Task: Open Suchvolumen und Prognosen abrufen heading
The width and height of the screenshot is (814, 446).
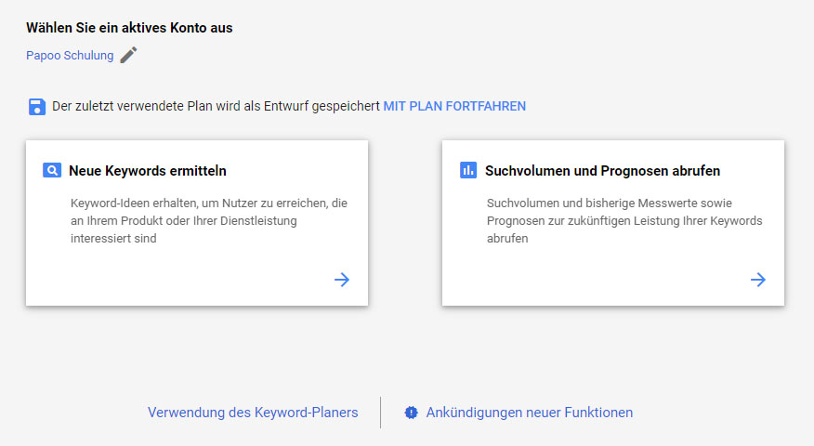Action: tap(602, 171)
